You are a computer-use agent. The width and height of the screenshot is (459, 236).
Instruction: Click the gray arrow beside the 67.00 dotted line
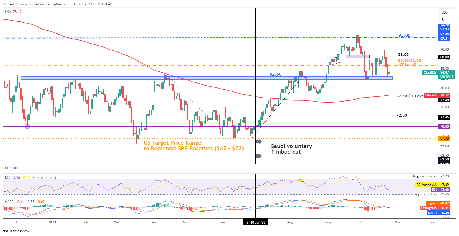point(259,142)
